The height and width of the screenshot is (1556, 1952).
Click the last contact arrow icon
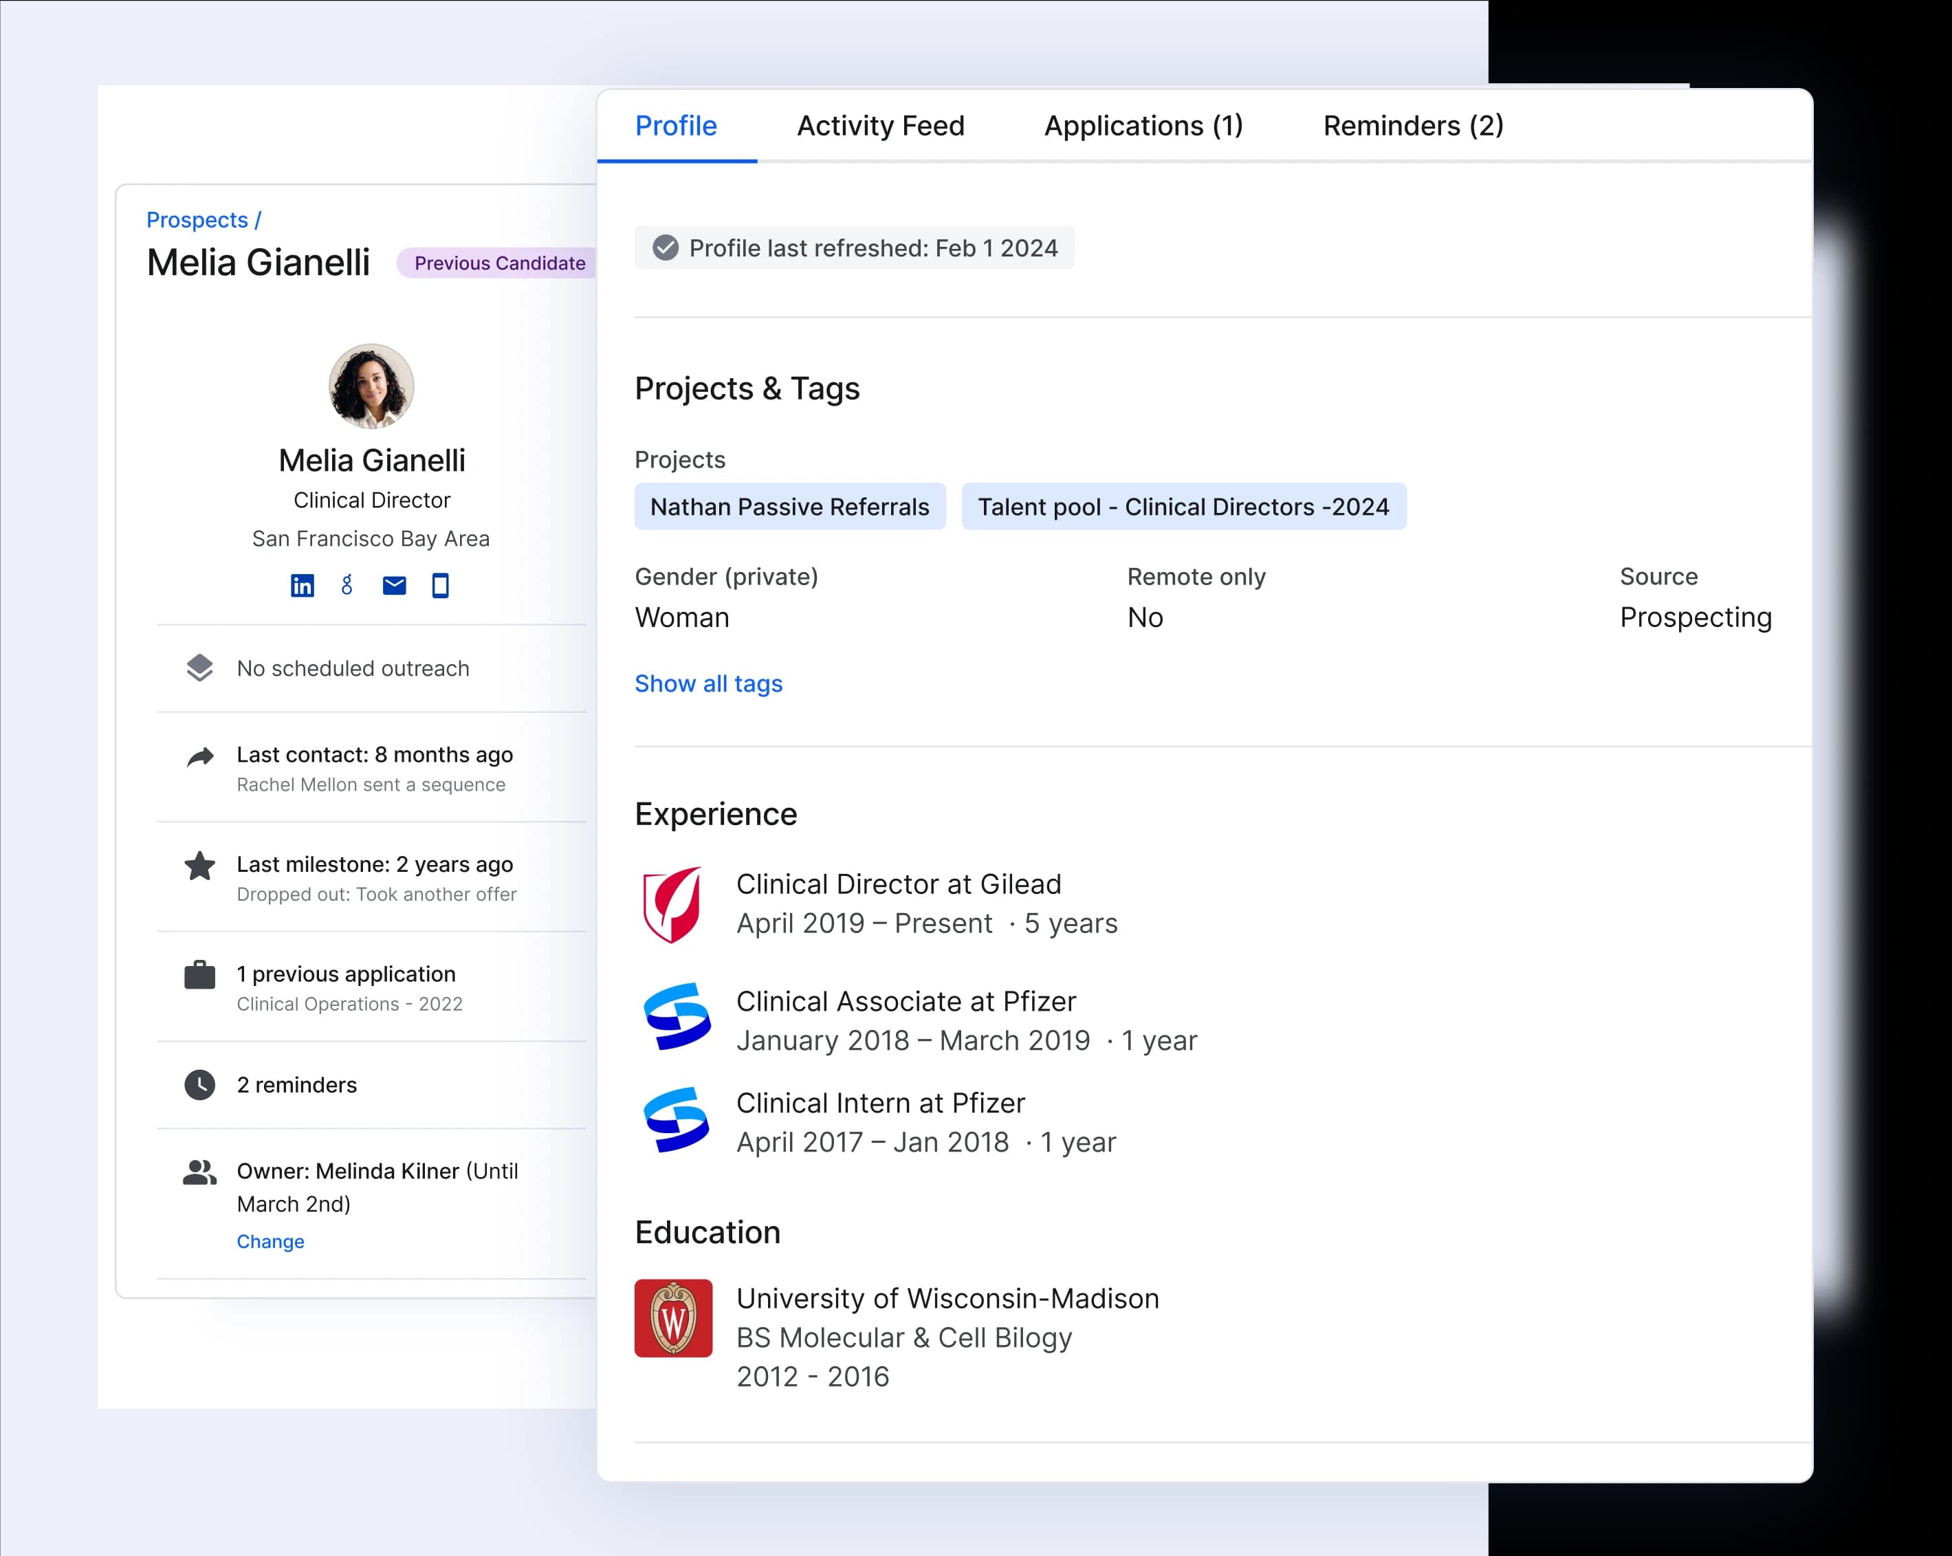199,757
